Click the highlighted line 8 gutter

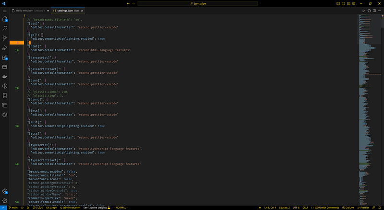(17, 43)
